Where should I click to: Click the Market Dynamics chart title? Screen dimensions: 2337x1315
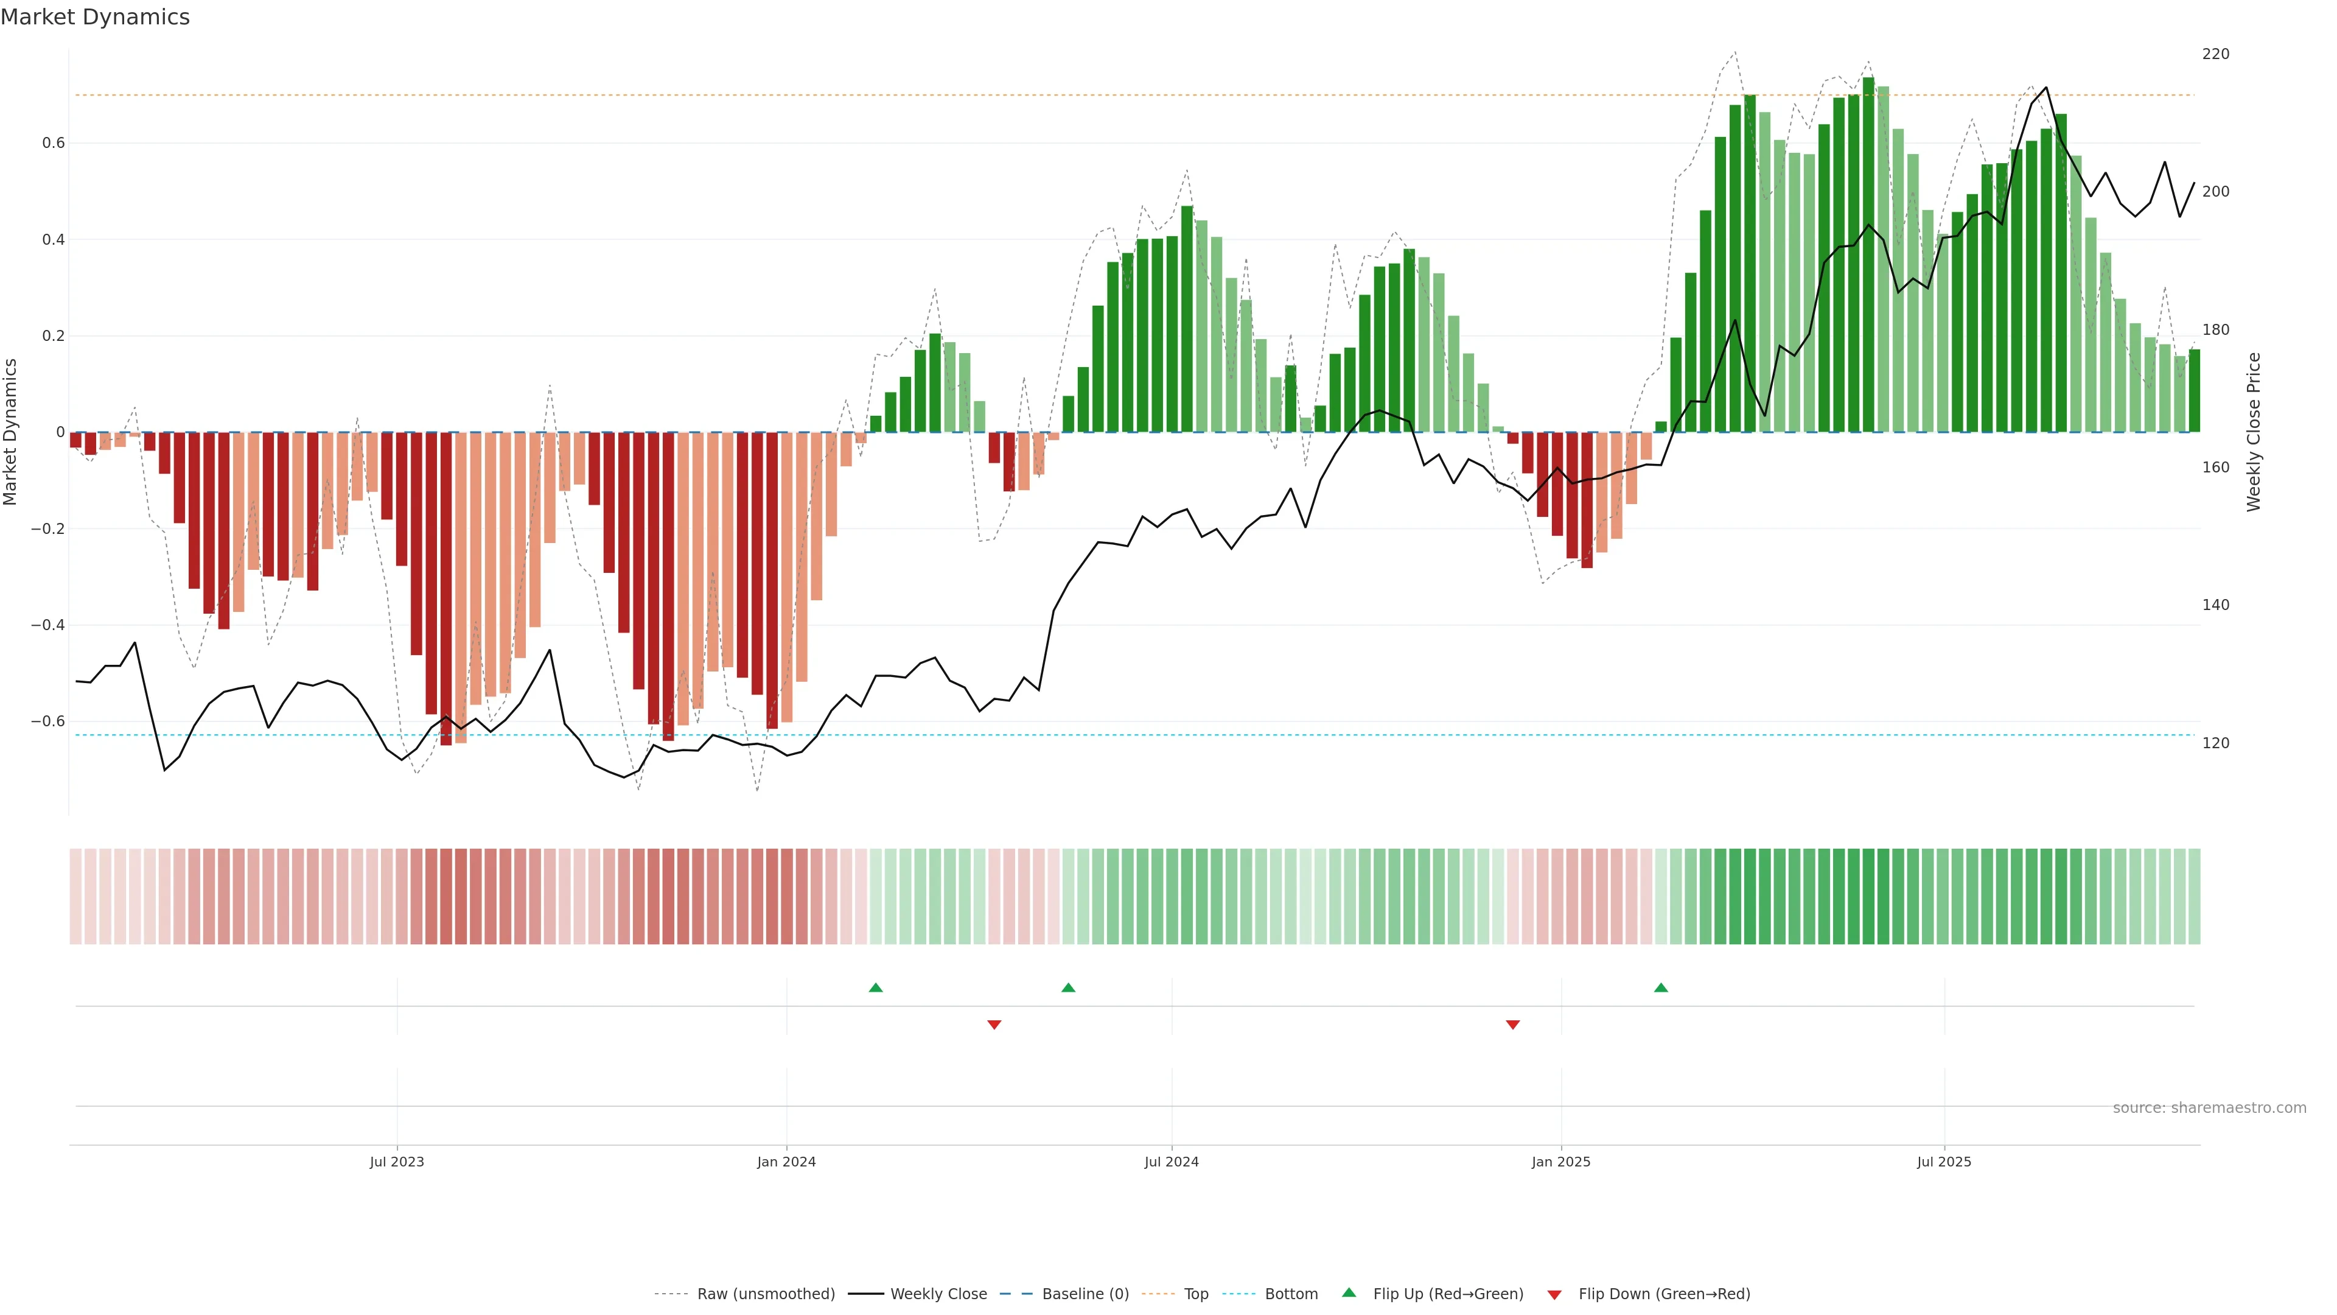[x=96, y=17]
